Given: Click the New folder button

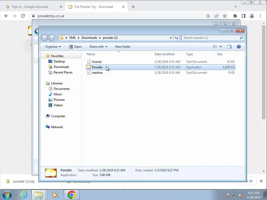Looking at the screenshot, I should (x=123, y=47).
